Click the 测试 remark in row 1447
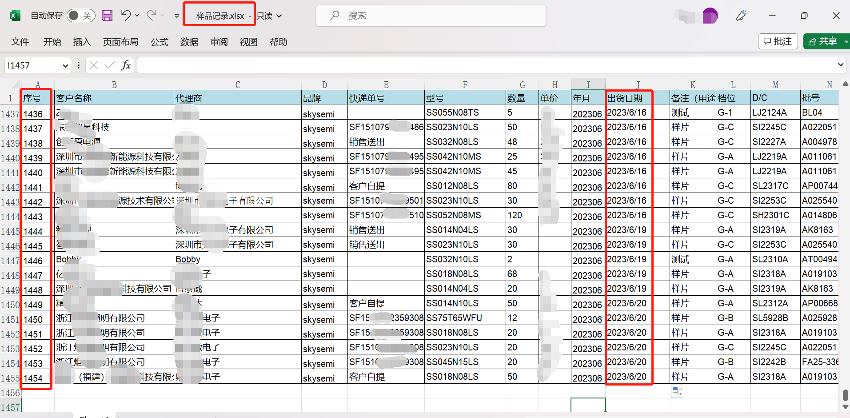This screenshot has height=418, width=850. [693, 259]
